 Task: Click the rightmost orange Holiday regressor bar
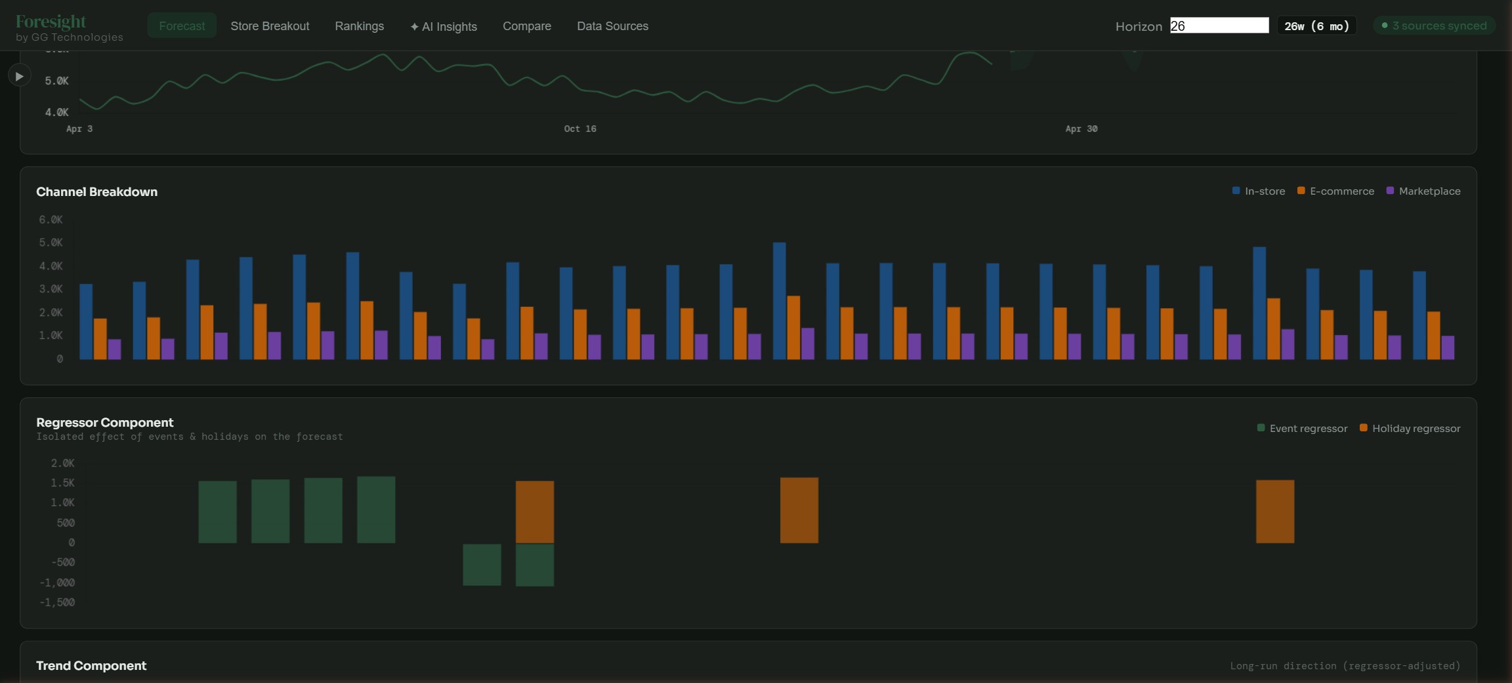[x=1274, y=511]
